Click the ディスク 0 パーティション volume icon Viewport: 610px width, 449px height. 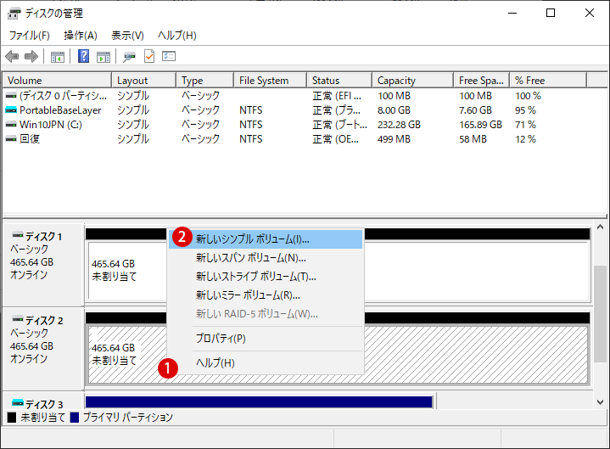11,96
